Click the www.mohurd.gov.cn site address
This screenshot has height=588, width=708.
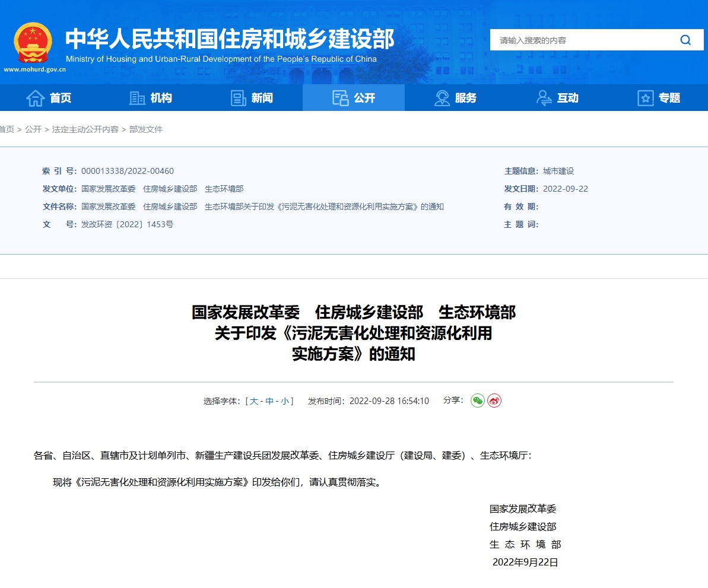click(34, 69)
